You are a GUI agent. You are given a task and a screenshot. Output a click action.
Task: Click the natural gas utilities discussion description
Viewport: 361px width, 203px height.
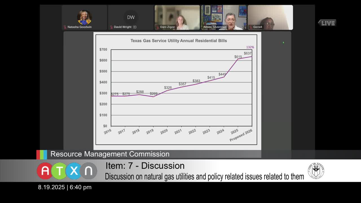pyautogui.click(x=204, y=176)
